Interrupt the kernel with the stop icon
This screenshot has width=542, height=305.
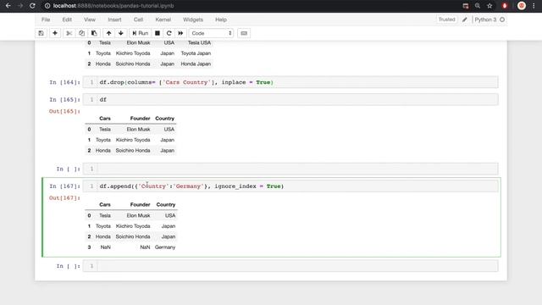(x=158, y=33)
